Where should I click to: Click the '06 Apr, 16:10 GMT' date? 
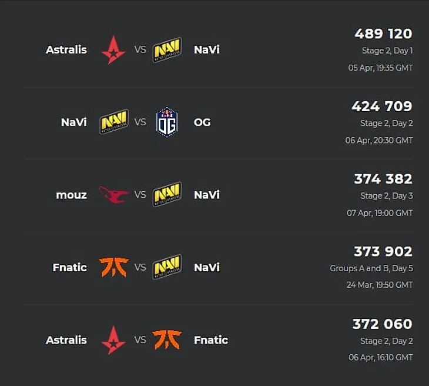(x=381, y=357)
